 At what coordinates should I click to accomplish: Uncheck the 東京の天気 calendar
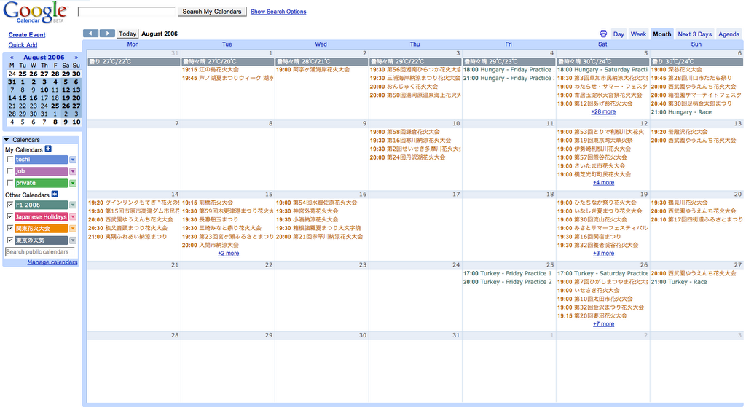click(10, 240)
